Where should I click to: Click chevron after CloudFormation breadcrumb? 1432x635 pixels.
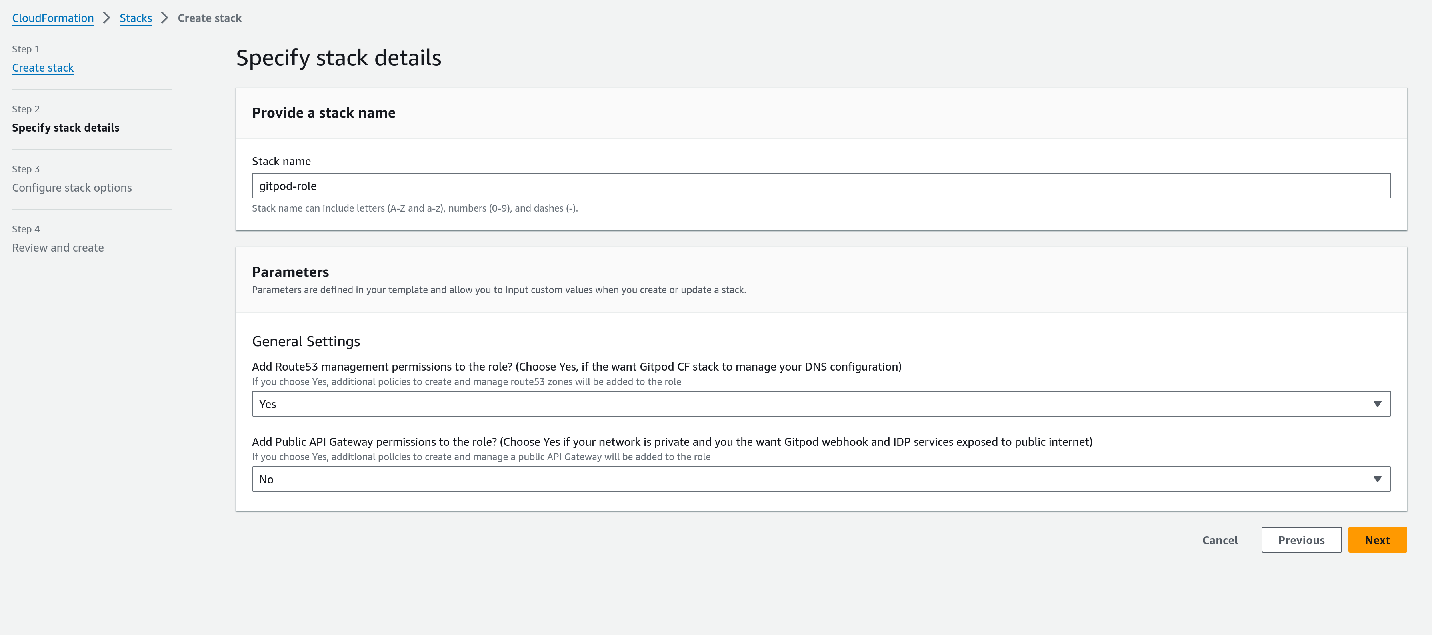coord(107,18)
